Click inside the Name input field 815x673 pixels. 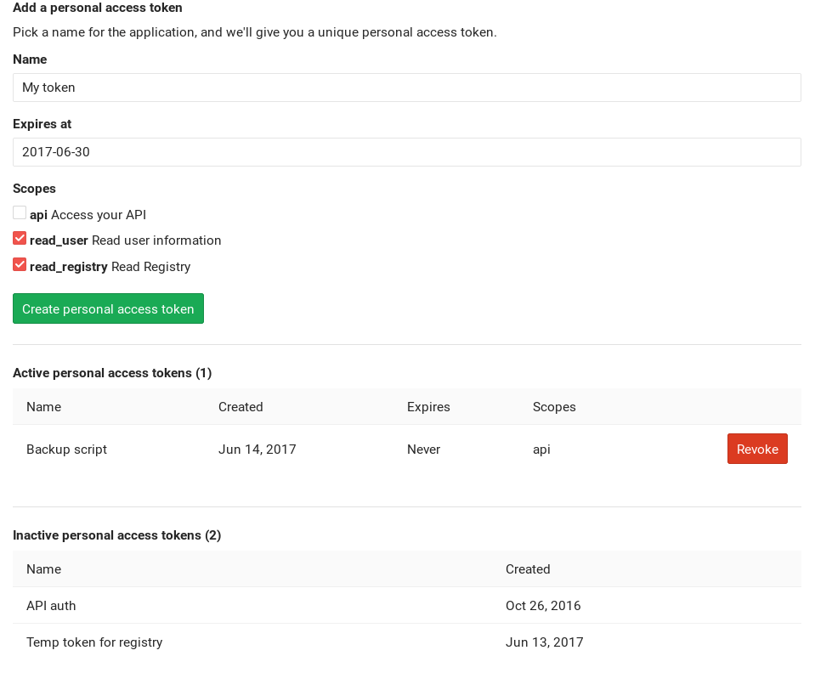(x=406, y=87)
